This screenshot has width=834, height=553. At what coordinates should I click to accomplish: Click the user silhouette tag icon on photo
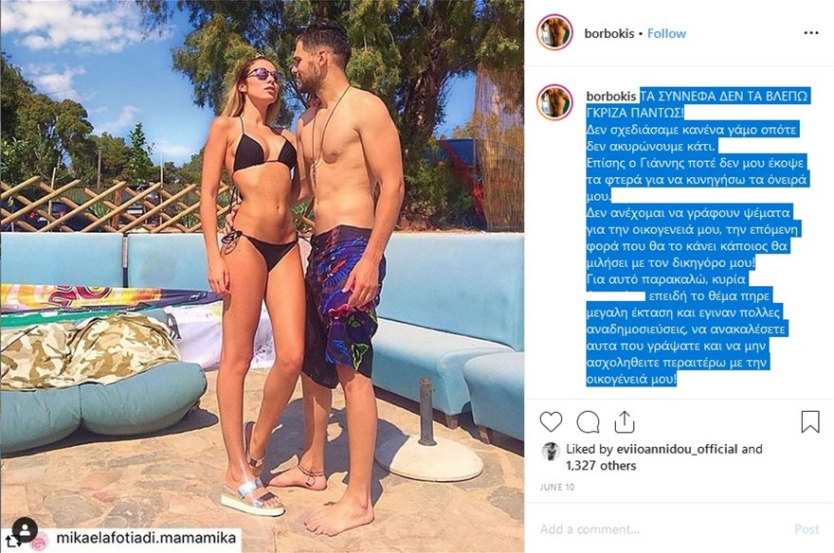tap(25, 529)
